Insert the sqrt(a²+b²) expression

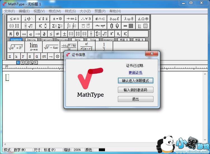[x=16, y=47]
